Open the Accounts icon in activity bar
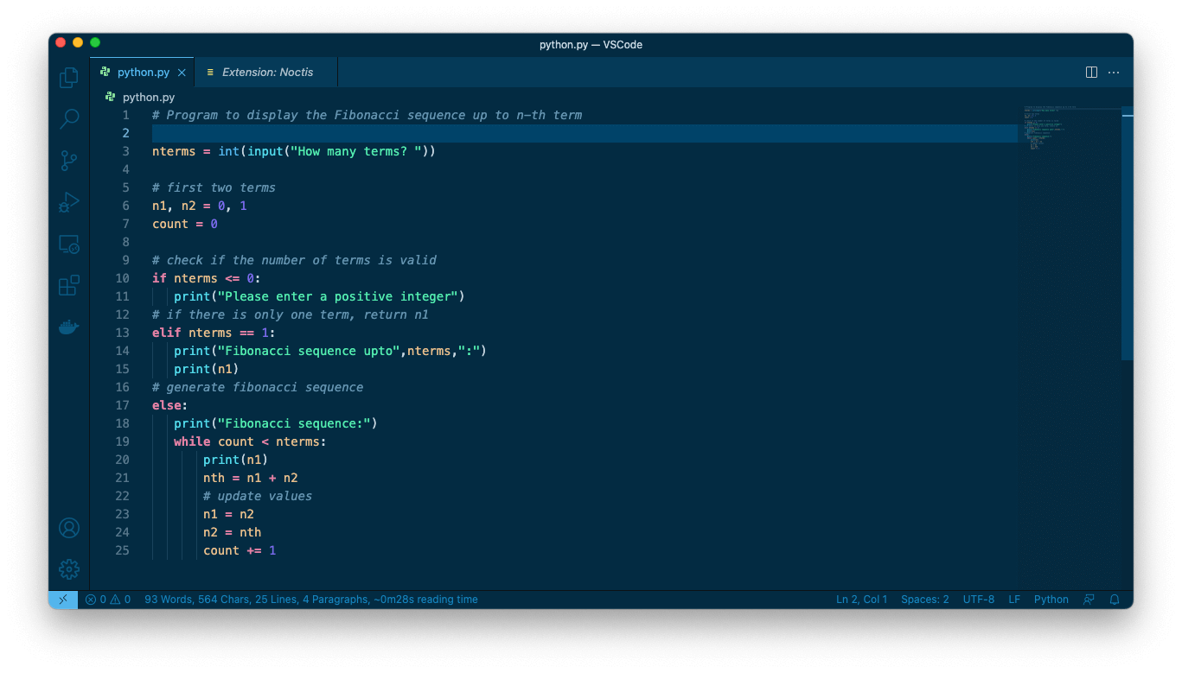 69,528
